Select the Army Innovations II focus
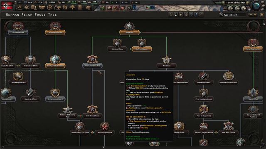The height and width of the screenshot is (149, 266). point(55,95)
